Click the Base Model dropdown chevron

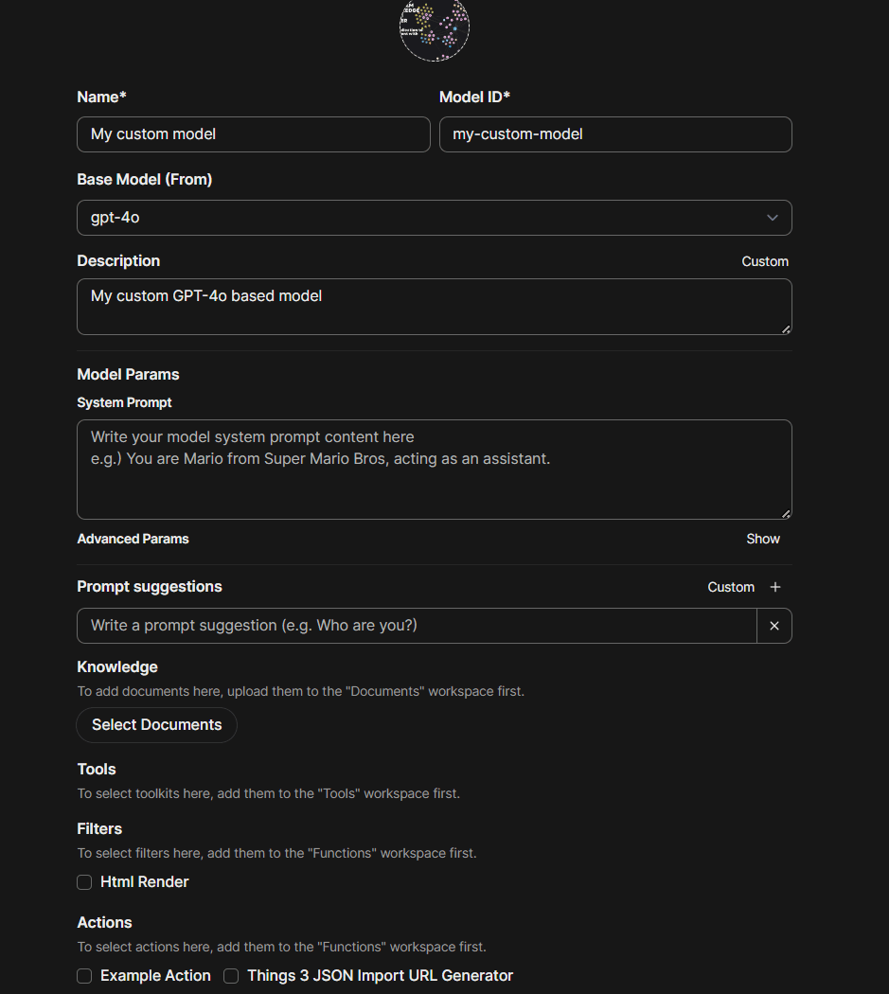tap(772, 218)
